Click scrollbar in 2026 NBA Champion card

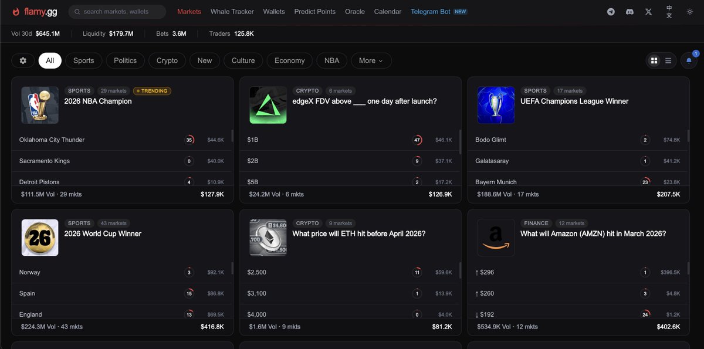click(232, 136)
